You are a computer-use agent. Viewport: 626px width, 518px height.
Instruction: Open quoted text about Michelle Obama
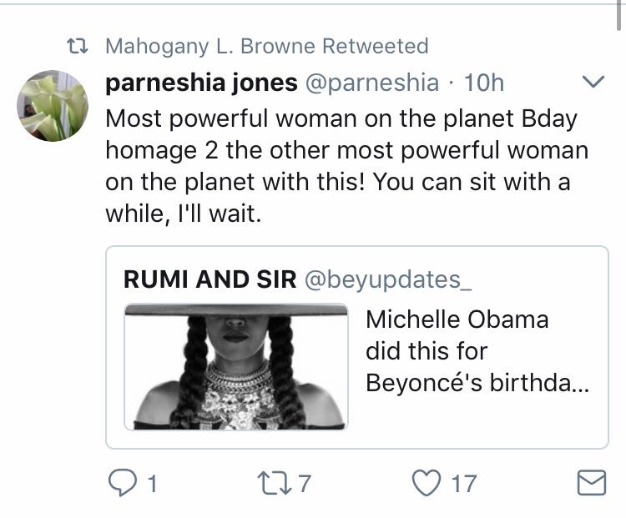point(477,351)
